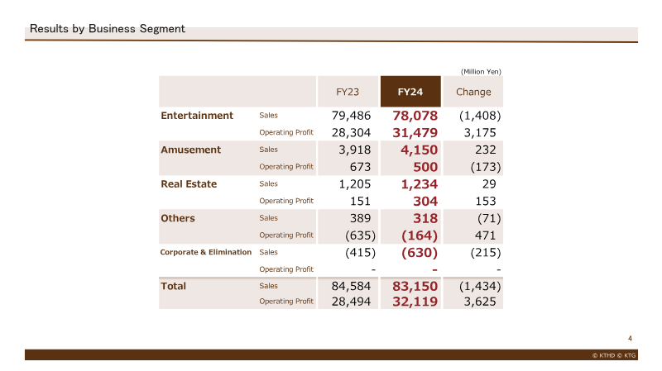Click Others FY23 operating profit (635)
Viewport: 662px width, 371px height.
360,235
